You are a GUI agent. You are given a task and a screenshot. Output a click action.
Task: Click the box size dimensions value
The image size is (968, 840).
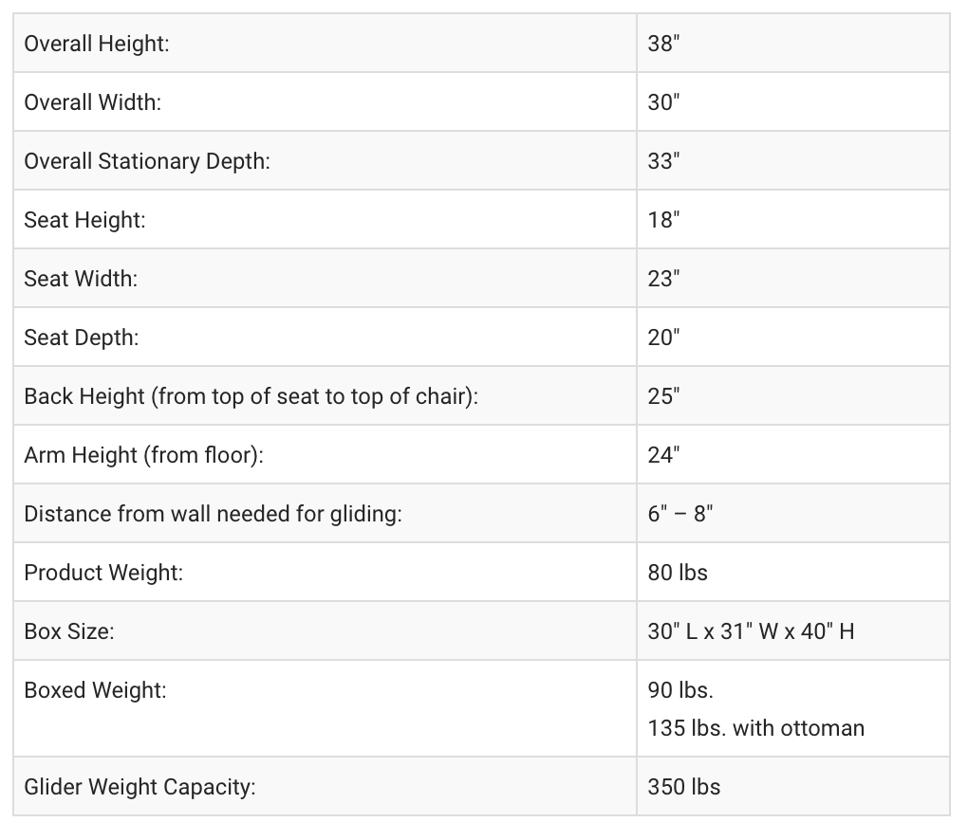[x=751, y=631]
